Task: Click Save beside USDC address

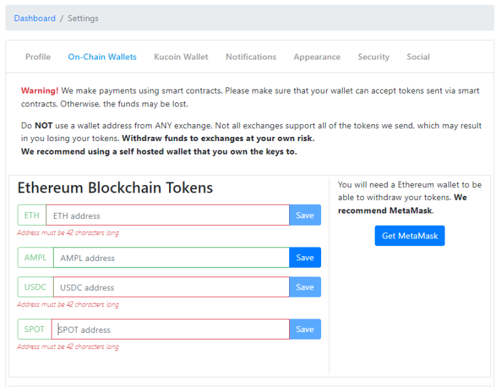Action: [305, 287]
